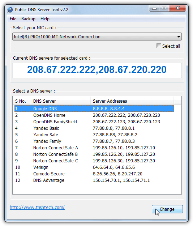Sort by Server Addresses column header
The height and width of the screenshot is (226, 193).
point(132,101)
